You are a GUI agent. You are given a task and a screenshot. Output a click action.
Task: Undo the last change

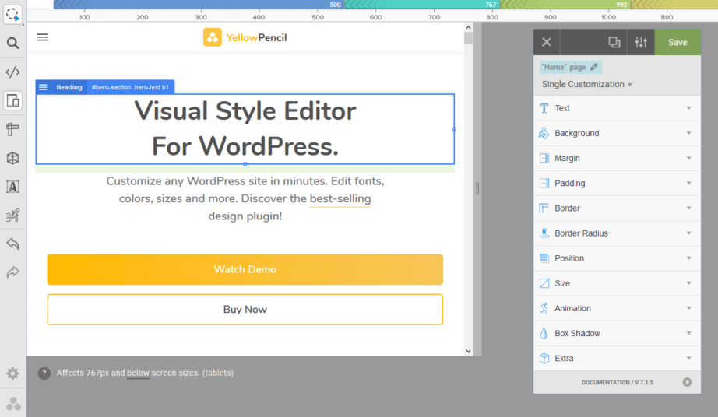point(12,244)
